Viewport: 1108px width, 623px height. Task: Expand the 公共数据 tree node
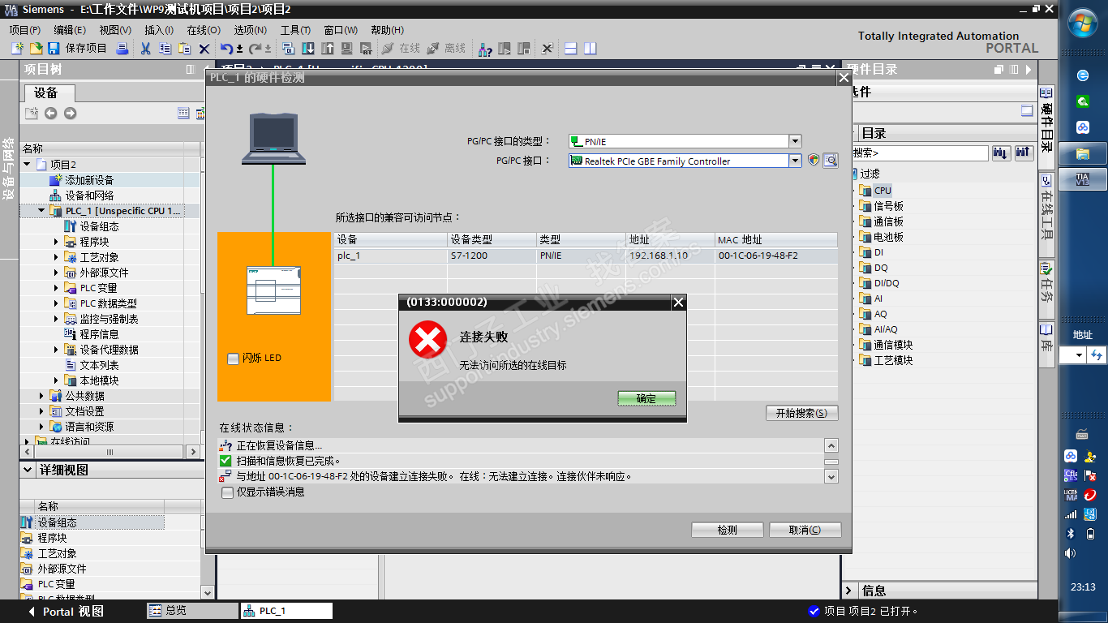click(x=42, y=396)
